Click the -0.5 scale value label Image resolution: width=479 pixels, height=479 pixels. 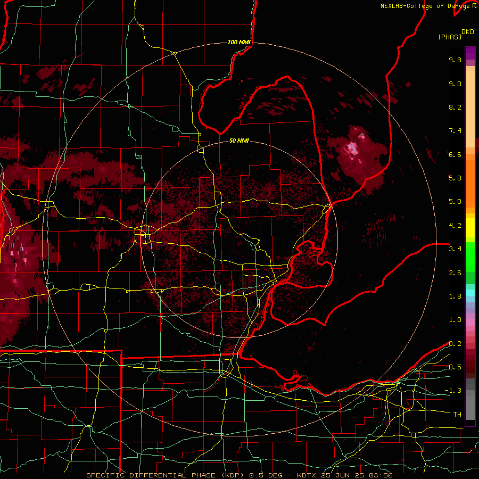click(x=453, y=367)
